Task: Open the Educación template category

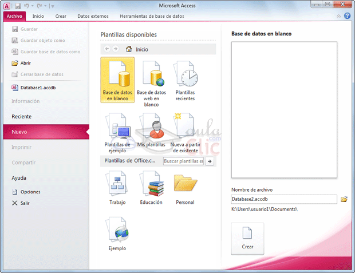Action: tap(151, 189)
